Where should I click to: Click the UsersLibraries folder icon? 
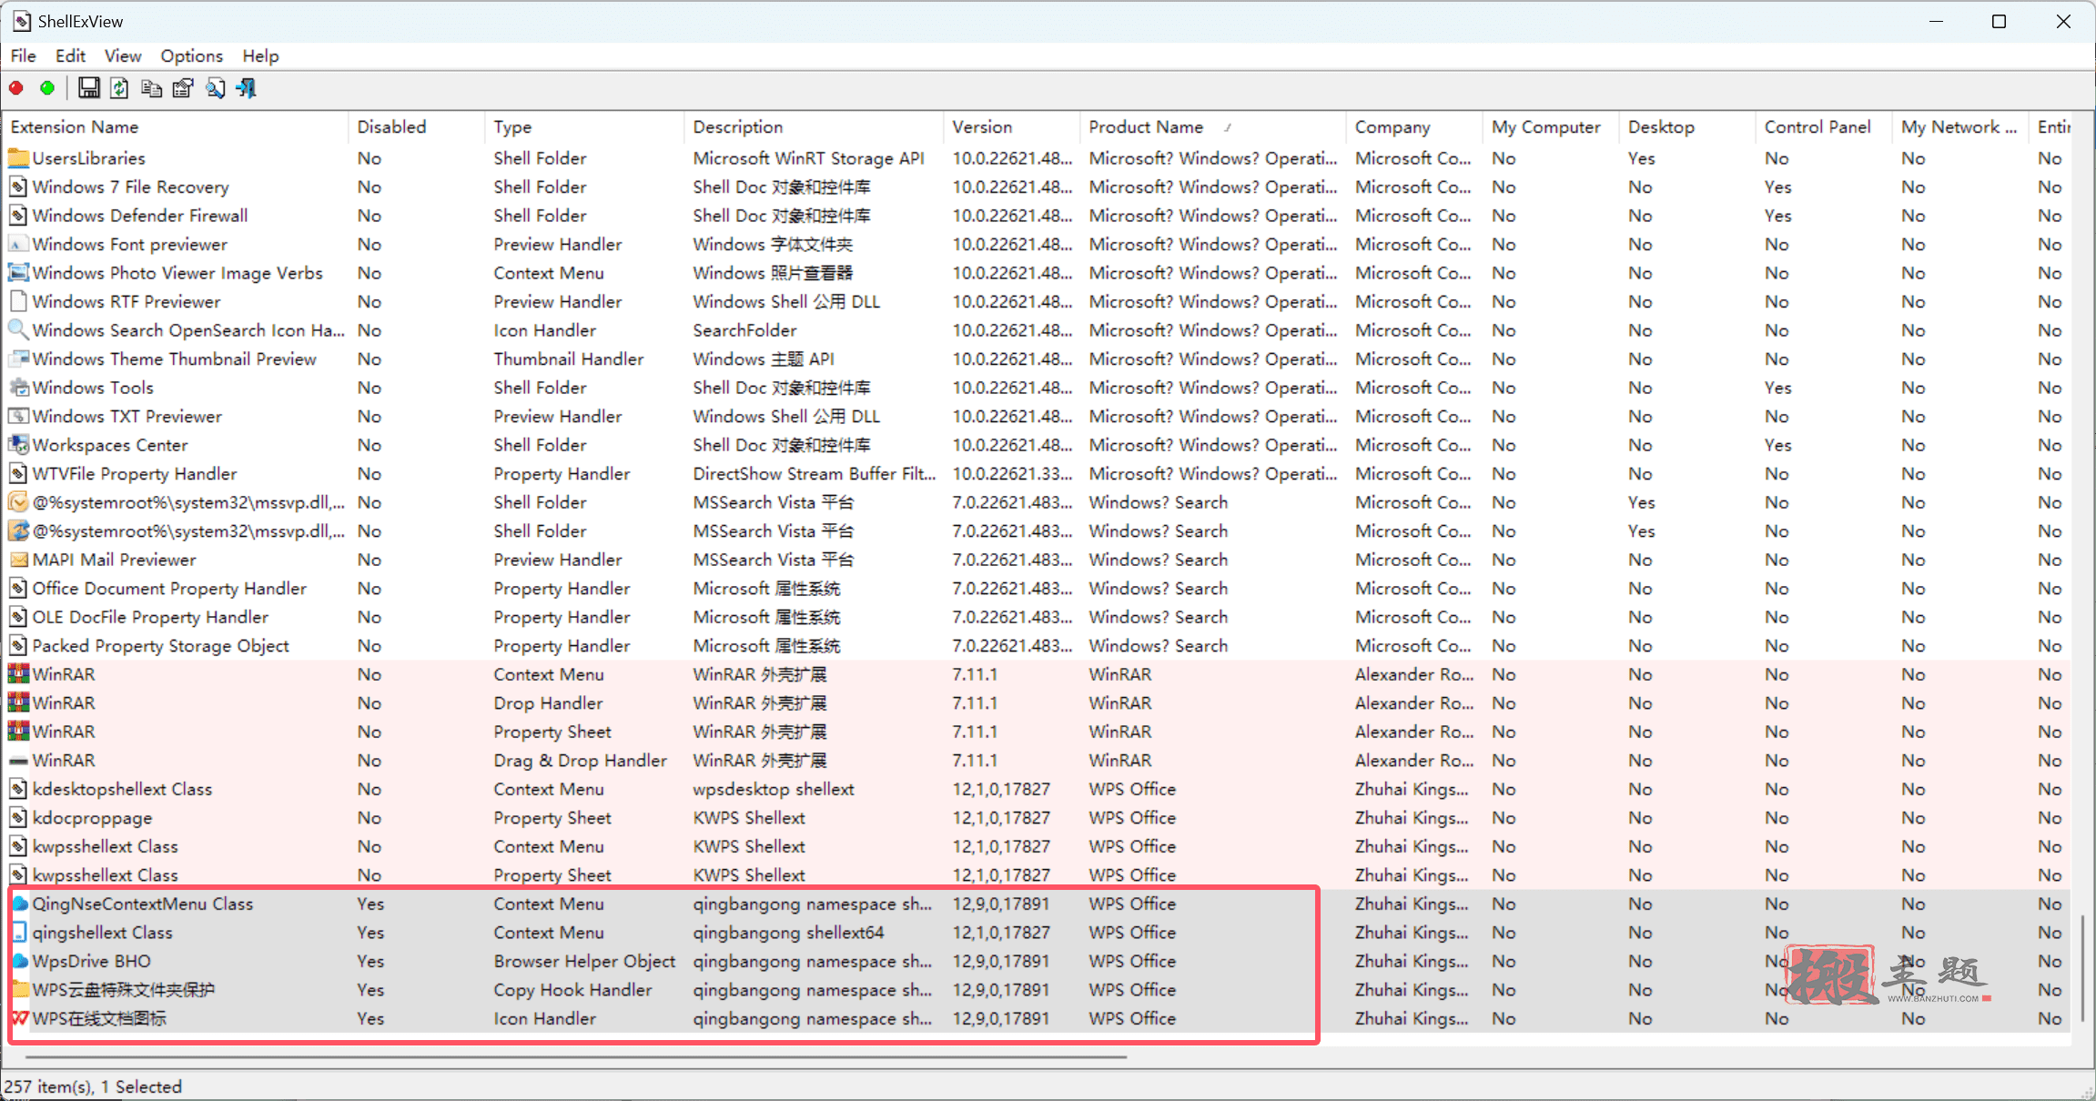(x=18, y=158)
